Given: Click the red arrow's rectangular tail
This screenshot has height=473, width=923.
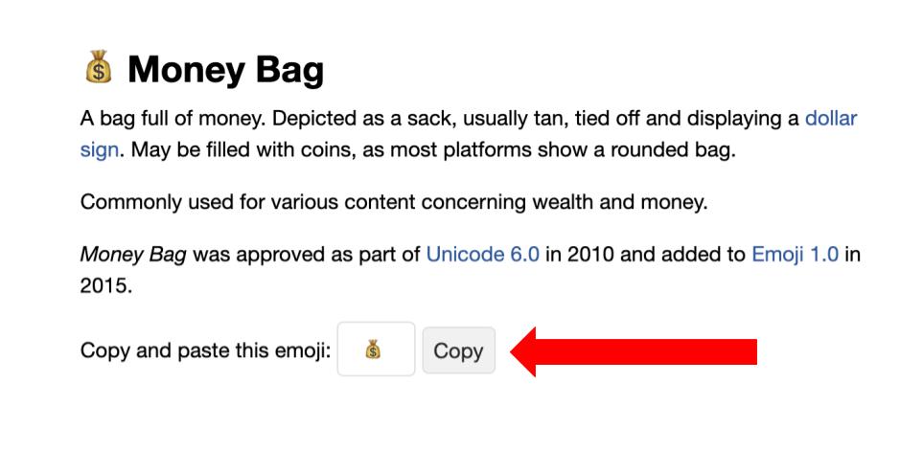Looking at the screenshot, I should click(646, 351).
